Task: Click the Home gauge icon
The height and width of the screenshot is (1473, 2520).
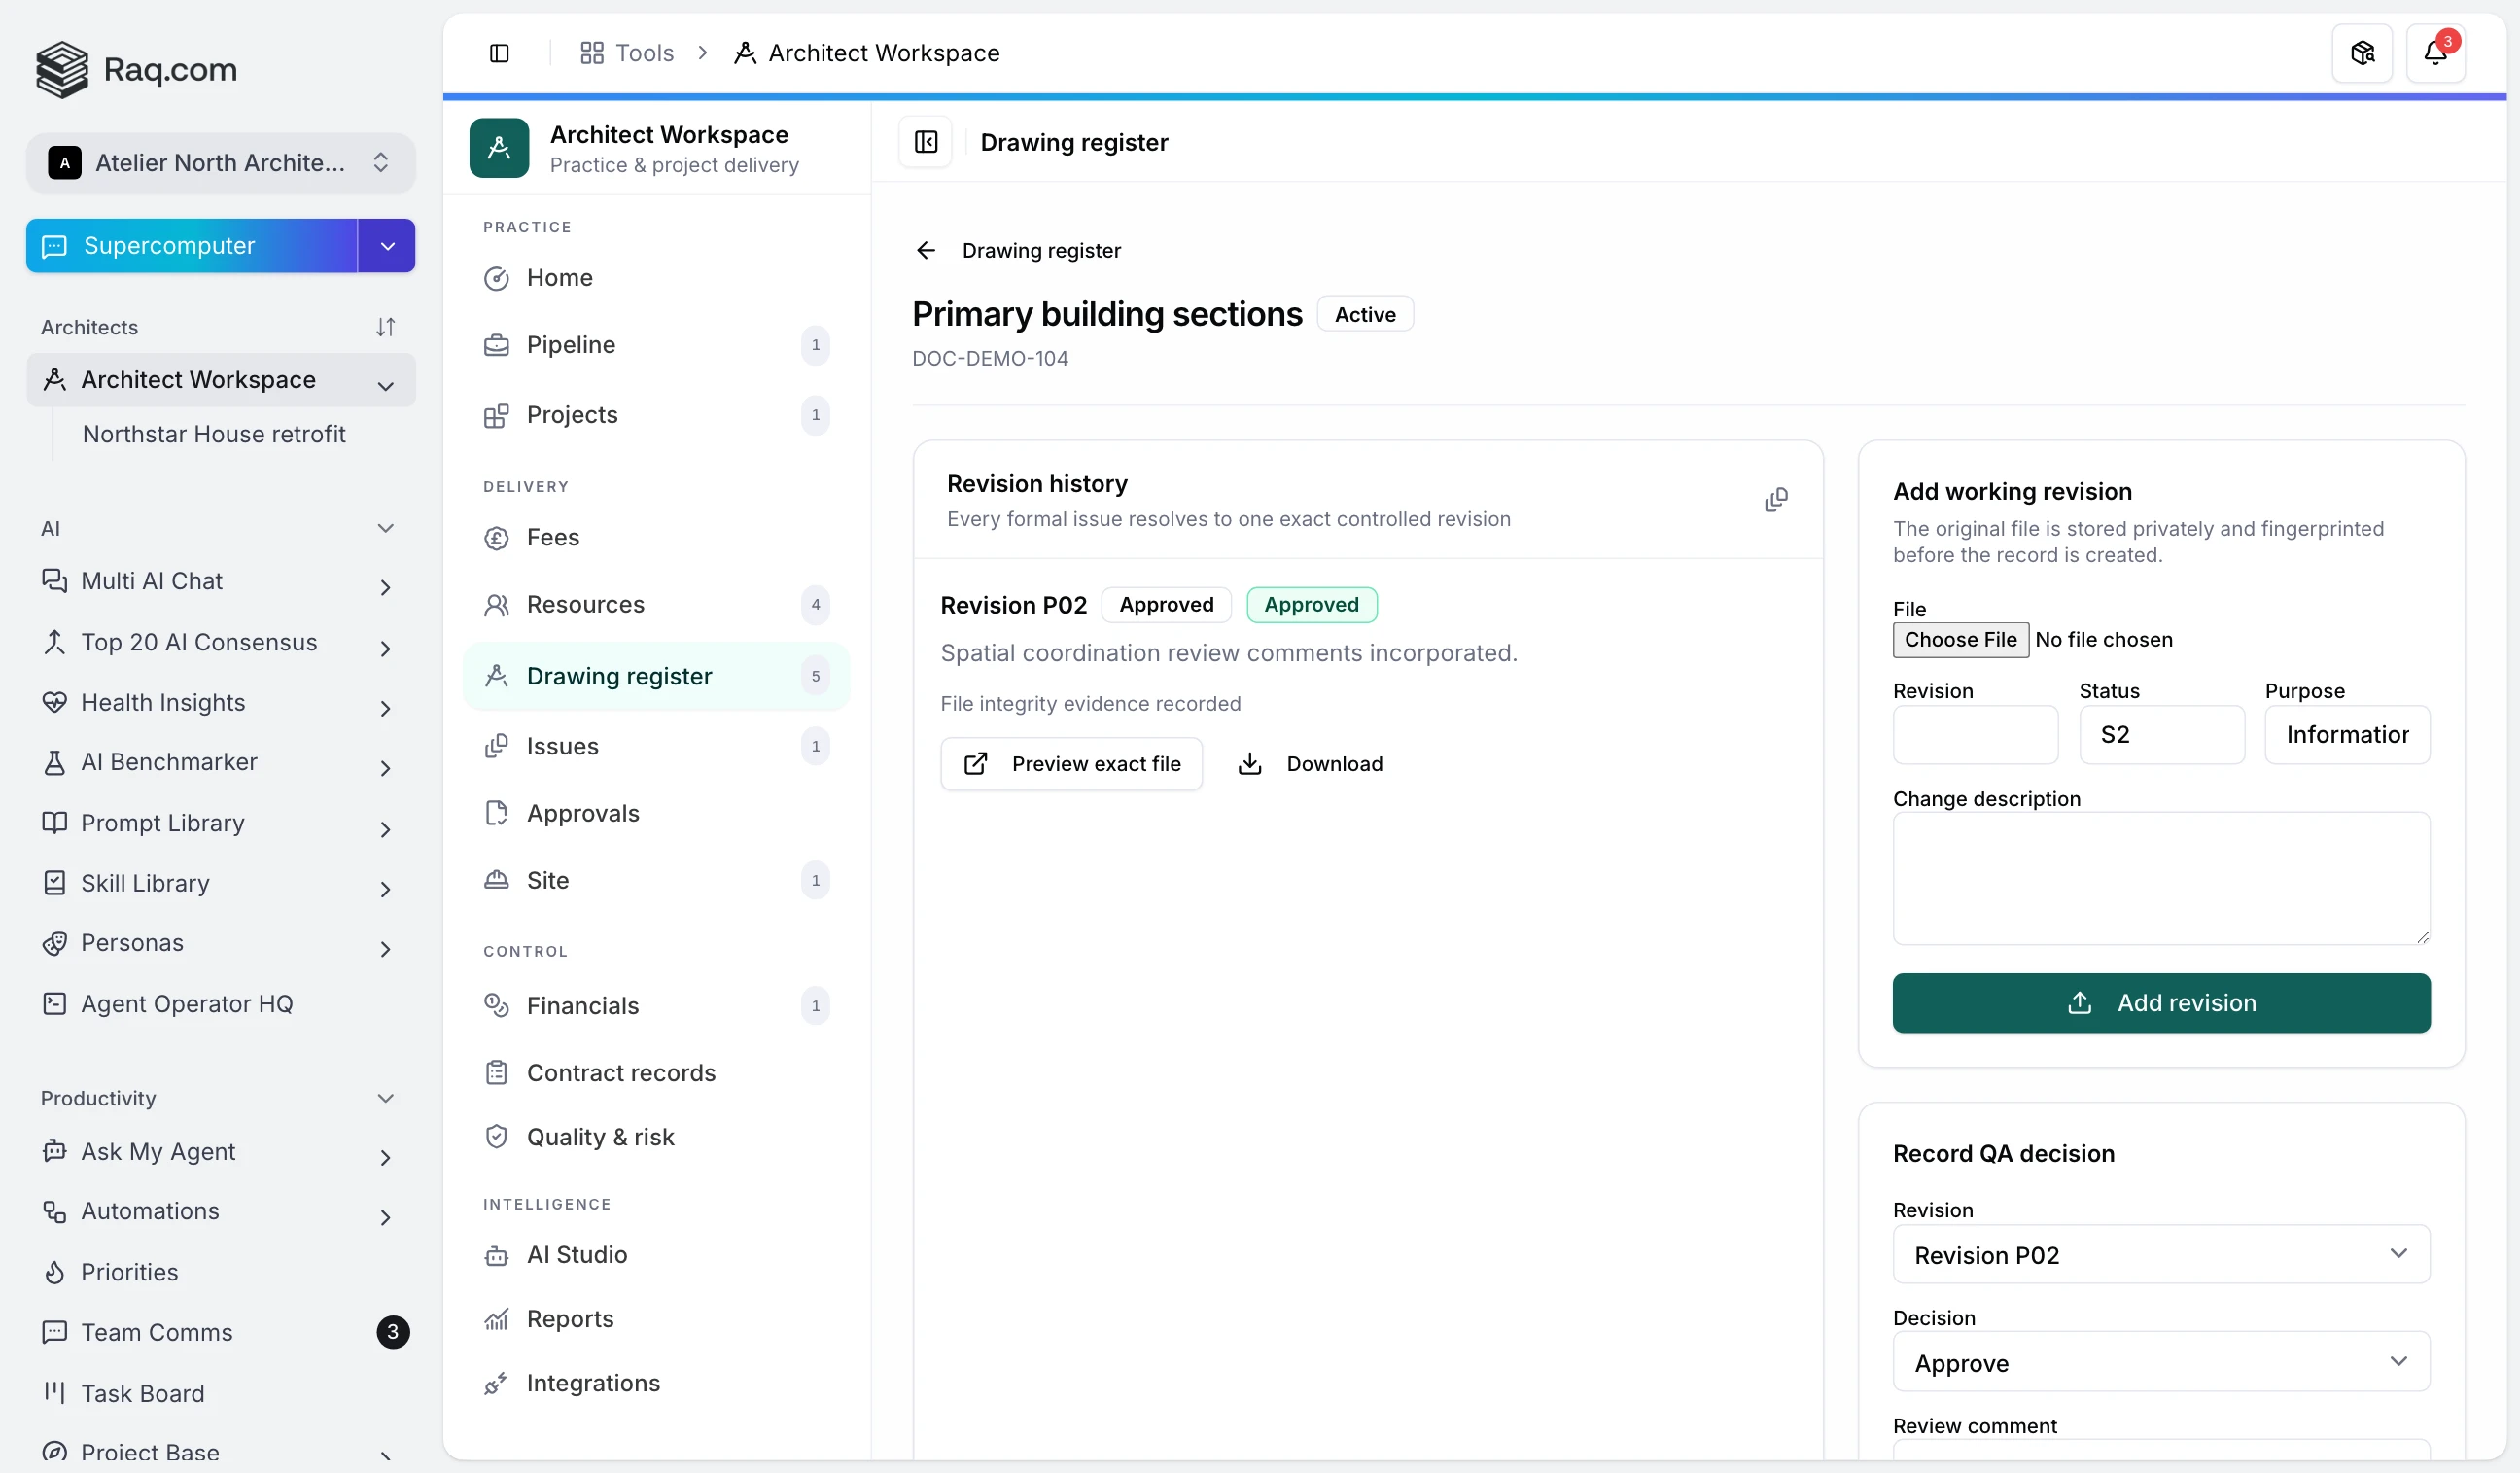Action: pyautogui.click(x=496, y=278)
